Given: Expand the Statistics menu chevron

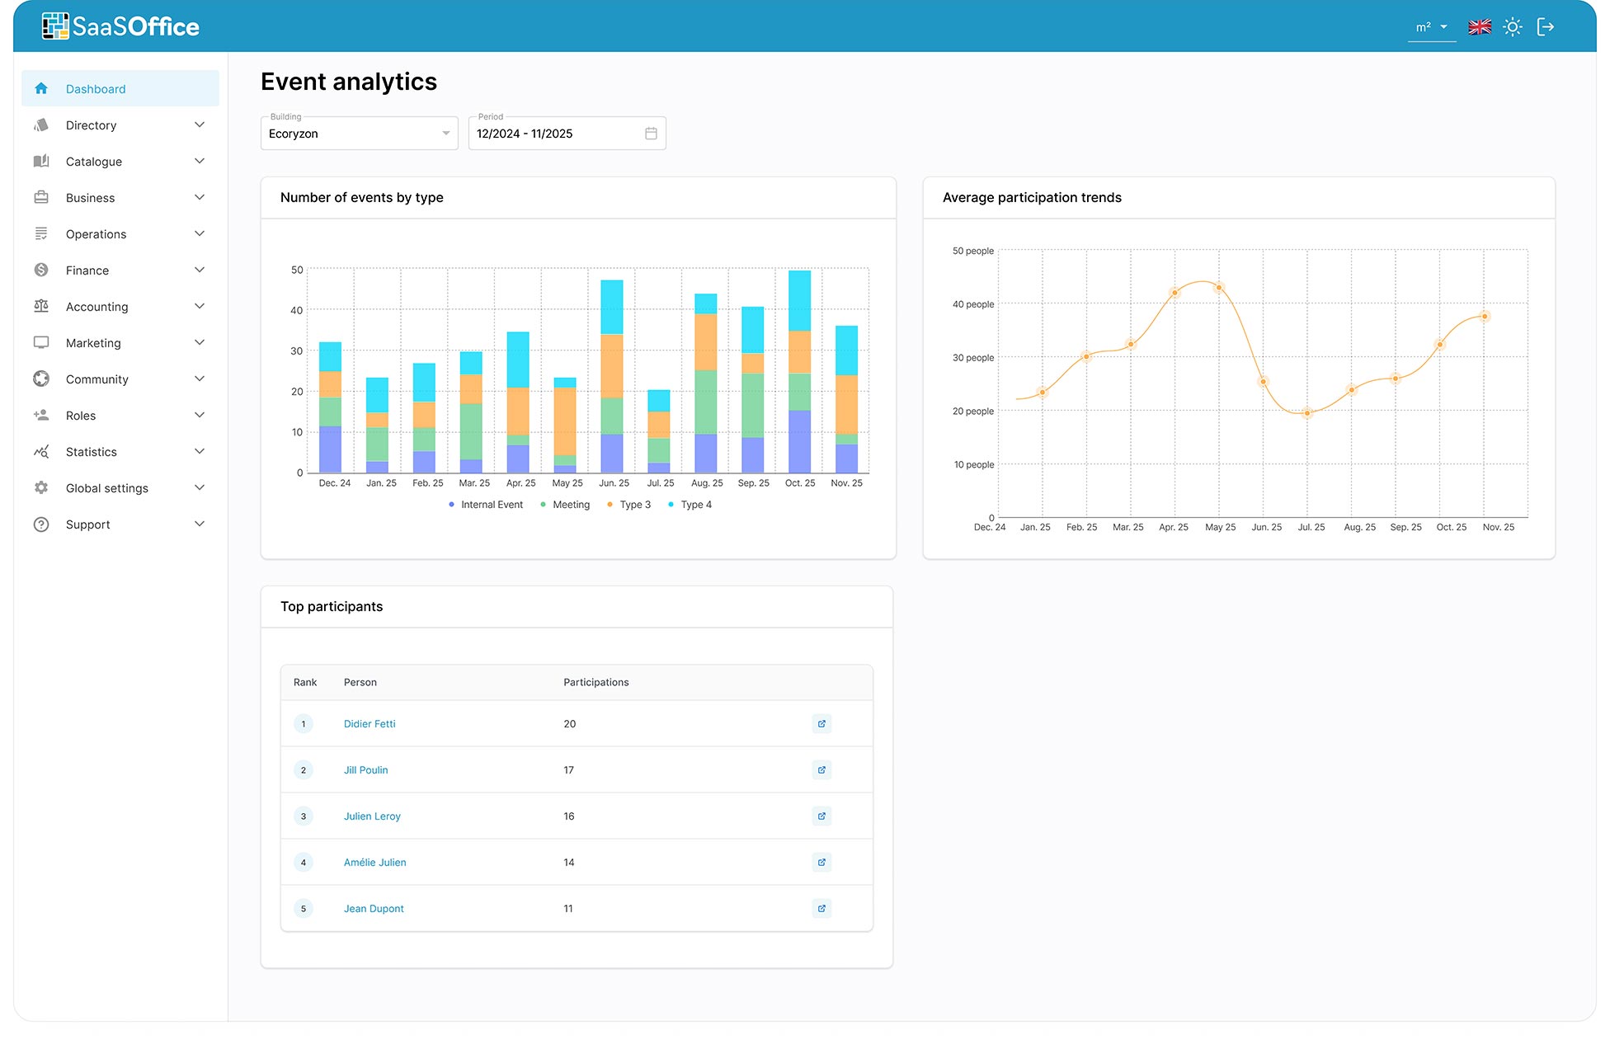Looking at the screenshot, I should (200, 451).
